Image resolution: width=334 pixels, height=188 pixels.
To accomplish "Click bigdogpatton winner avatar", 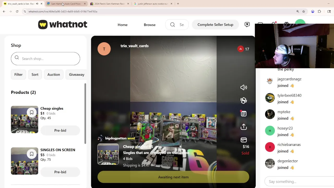I will coord(100,138).
